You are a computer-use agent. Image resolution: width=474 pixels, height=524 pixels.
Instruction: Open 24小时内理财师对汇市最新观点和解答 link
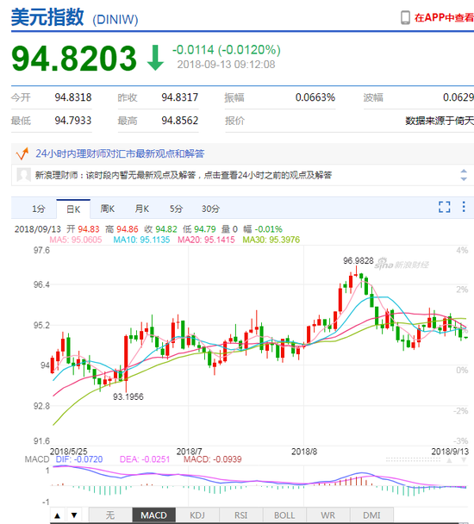120,153
